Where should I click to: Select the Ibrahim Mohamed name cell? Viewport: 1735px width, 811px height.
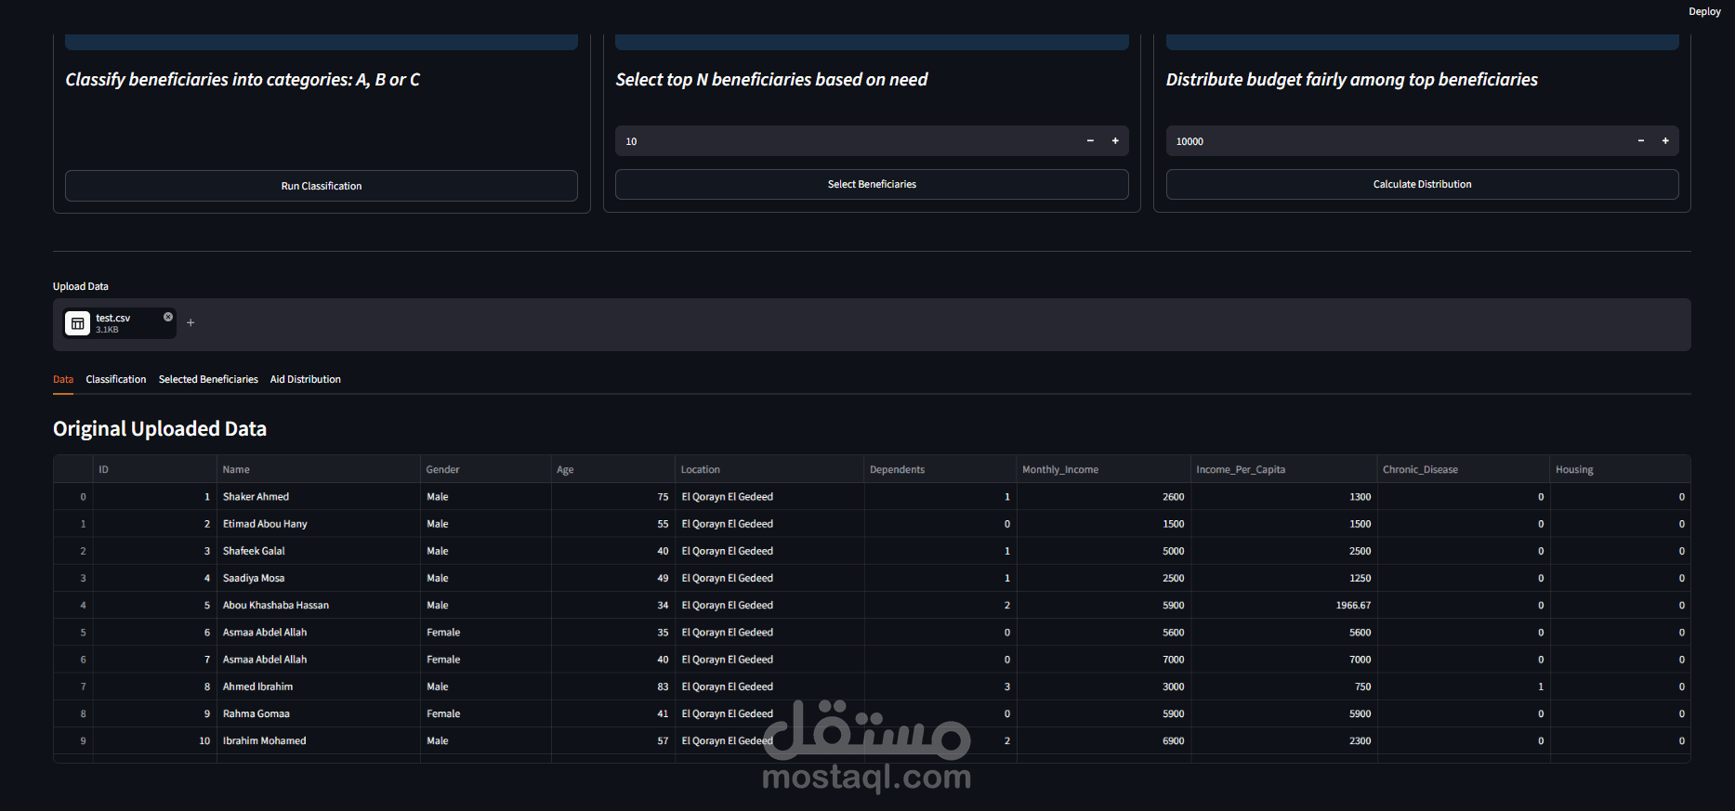(319, 740)
